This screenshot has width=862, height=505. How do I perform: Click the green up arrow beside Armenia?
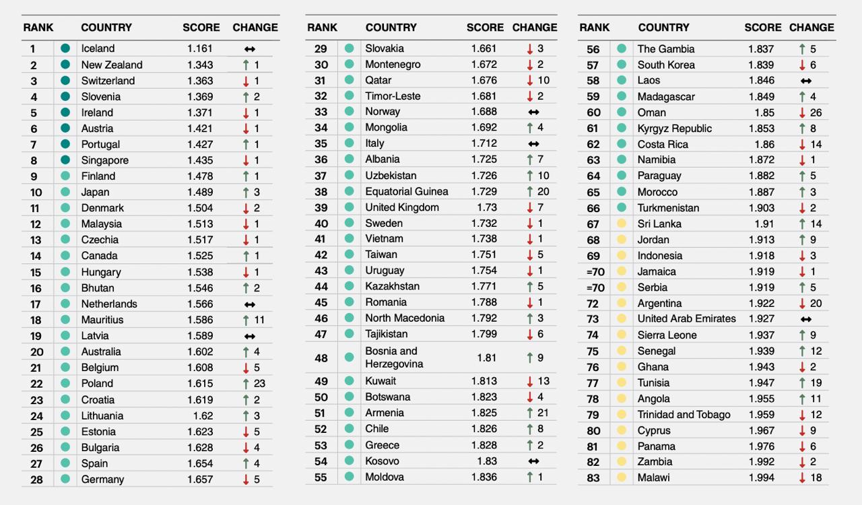pos(530,413)
